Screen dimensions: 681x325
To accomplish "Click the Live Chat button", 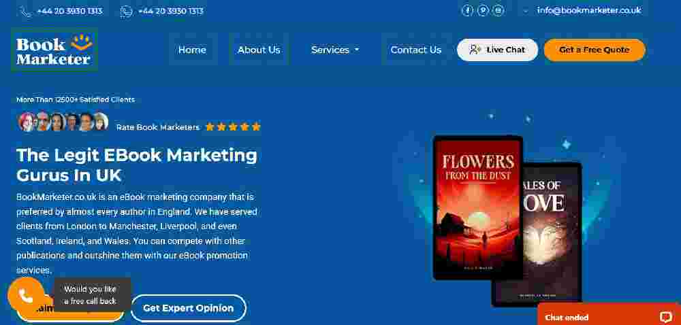I will (497, 50).
